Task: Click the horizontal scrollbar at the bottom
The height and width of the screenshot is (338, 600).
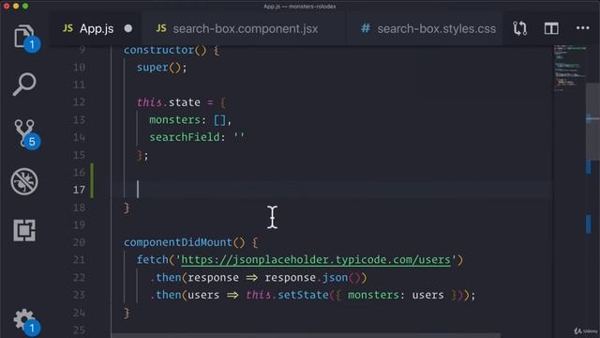Action: tap(306, 335)
